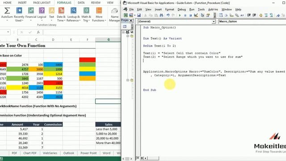
Task: Switch to Procedure View at code window bottom
Action: click(x=138, y=158)
